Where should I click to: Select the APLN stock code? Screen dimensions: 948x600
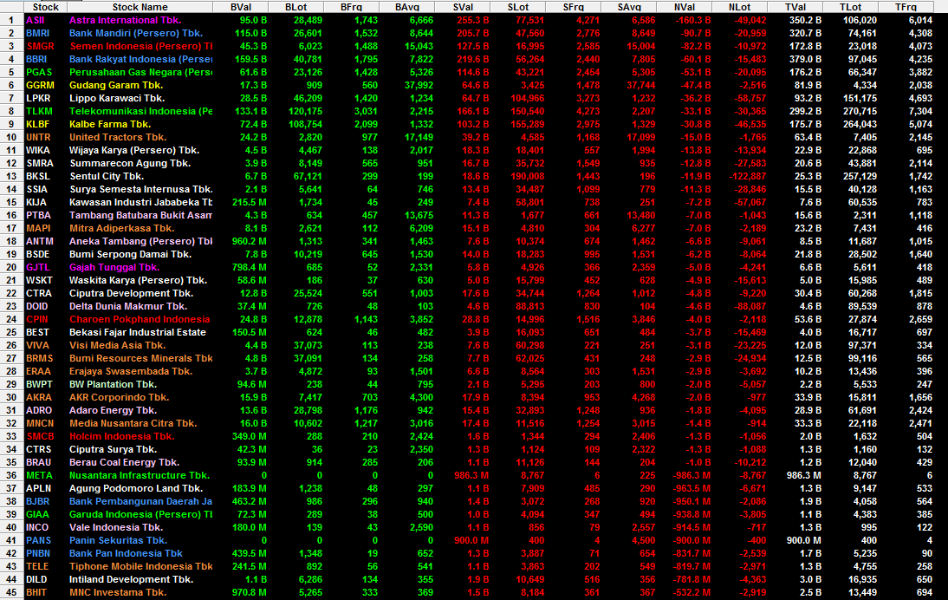38,488
